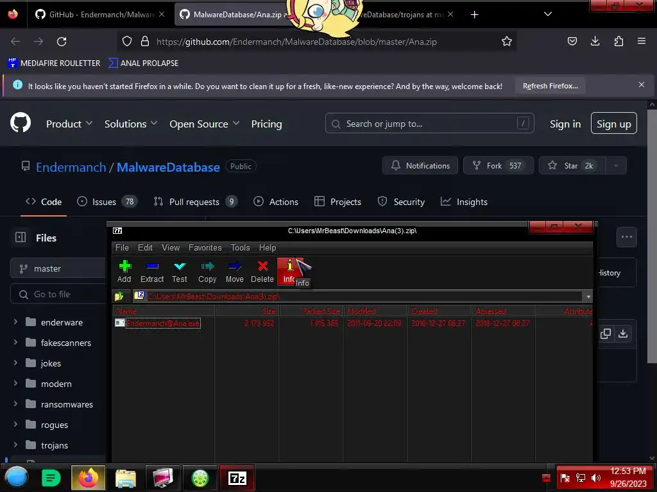Click the GitHub search box

(429, 124)
